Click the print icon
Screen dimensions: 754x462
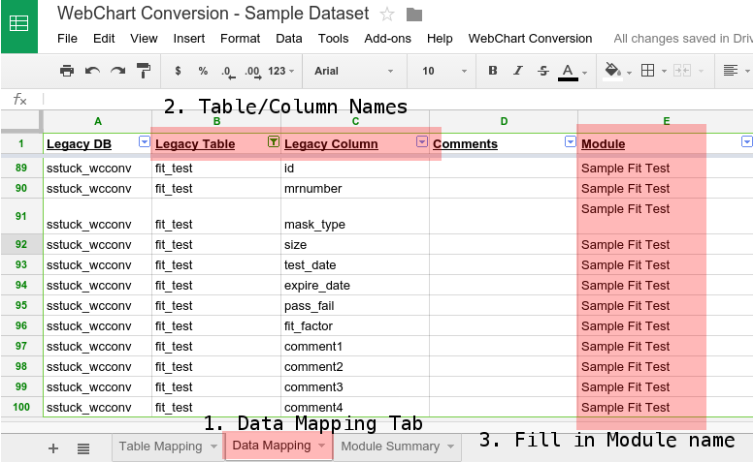click(67, 71)
